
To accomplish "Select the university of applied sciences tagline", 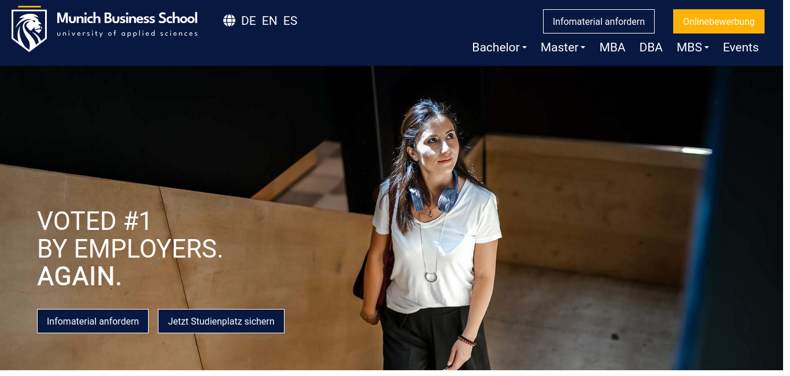I will (x=127, y=33).
